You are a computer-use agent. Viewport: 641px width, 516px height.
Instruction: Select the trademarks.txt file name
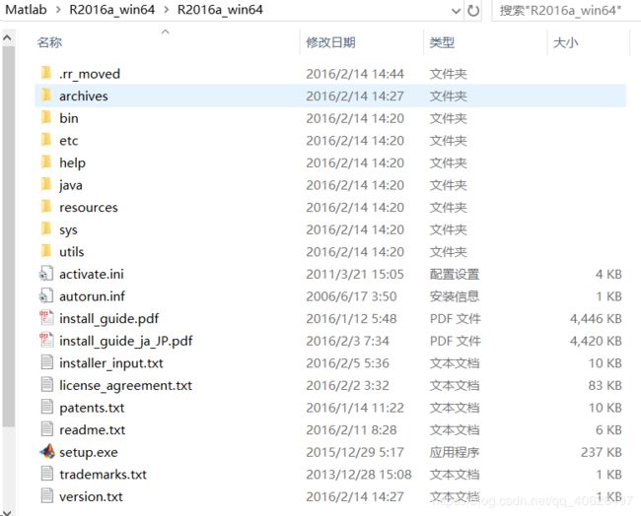coord(103,475)
